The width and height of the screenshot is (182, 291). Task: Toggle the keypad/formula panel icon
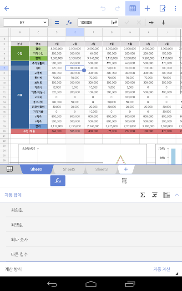click(x=132, y=8)
